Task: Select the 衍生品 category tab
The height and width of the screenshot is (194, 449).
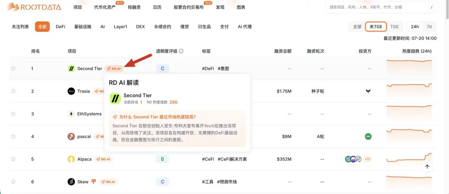Action: 204,27
